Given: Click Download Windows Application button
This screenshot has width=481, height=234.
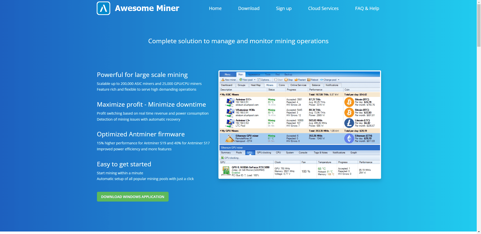Looking at the screenshot, I should 133,197.
